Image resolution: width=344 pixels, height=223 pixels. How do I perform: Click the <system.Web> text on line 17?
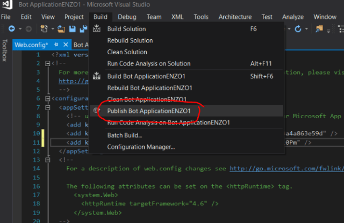[x=96, y=195]
